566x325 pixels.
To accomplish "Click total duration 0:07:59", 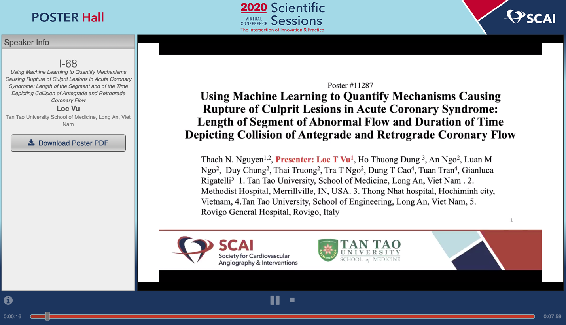I will pyautogui.click(x=552, y=316).
